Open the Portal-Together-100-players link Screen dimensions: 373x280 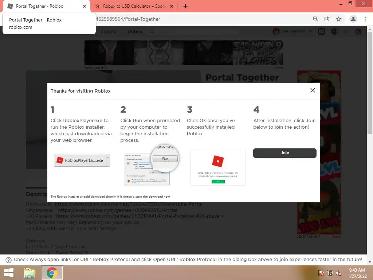[140, 216]
